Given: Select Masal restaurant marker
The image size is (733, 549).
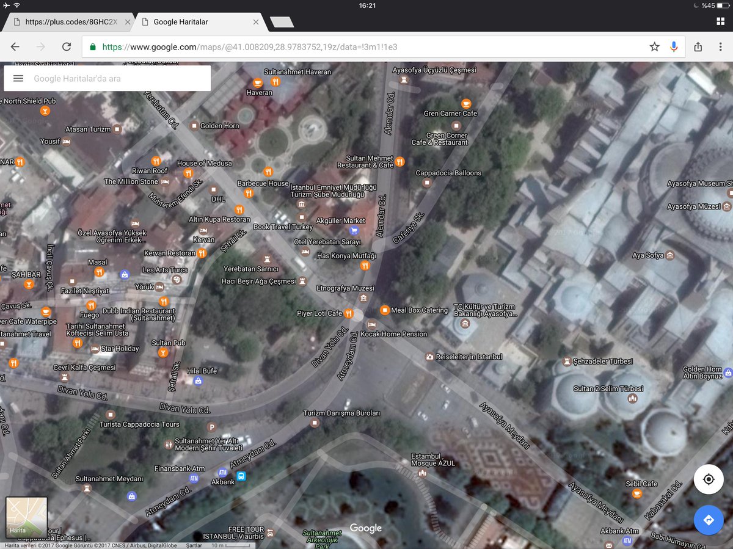Looking at the screenshot, I should pos(98,272).
